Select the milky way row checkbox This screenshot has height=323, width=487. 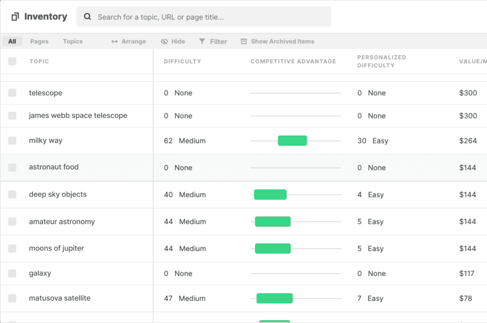pos(12,141)
